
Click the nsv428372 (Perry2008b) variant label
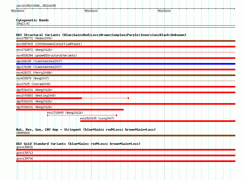pos(34,73)
